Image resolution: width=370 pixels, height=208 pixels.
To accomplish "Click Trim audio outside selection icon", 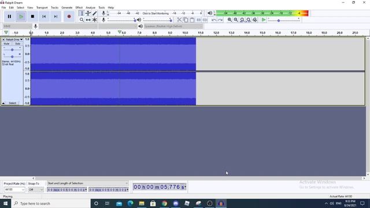I will tap(199, 20).
